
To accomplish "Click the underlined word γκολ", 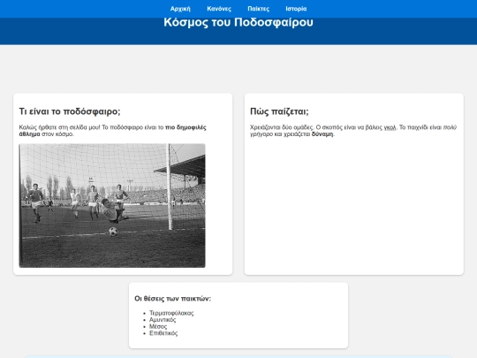I will pyautogui.click(x=390, y=127).
